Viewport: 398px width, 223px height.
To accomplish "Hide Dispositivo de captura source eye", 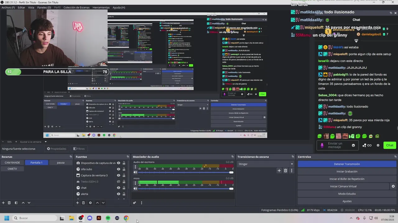I will (x=118, y=163).
